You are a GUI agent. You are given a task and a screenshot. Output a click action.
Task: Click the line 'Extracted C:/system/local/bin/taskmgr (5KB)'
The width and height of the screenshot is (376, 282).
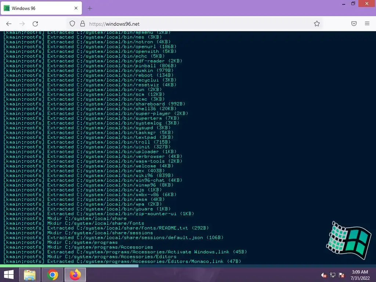110,133
